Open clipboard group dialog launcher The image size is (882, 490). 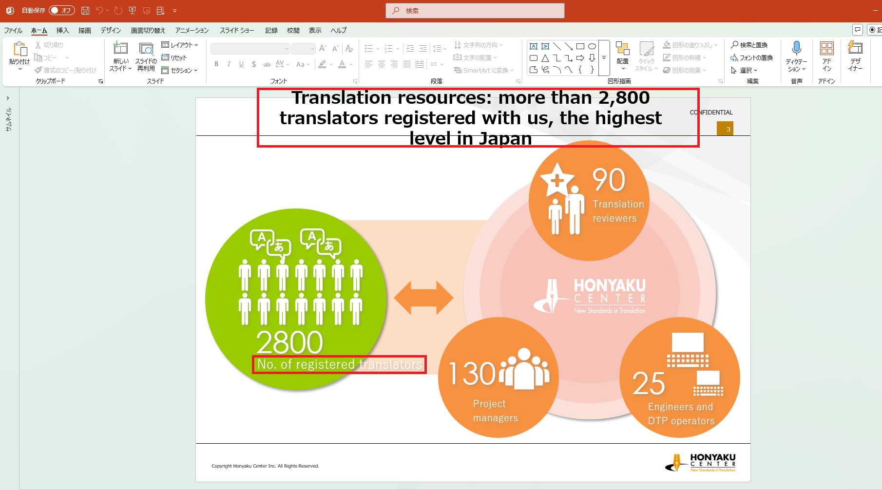(101, 81)
